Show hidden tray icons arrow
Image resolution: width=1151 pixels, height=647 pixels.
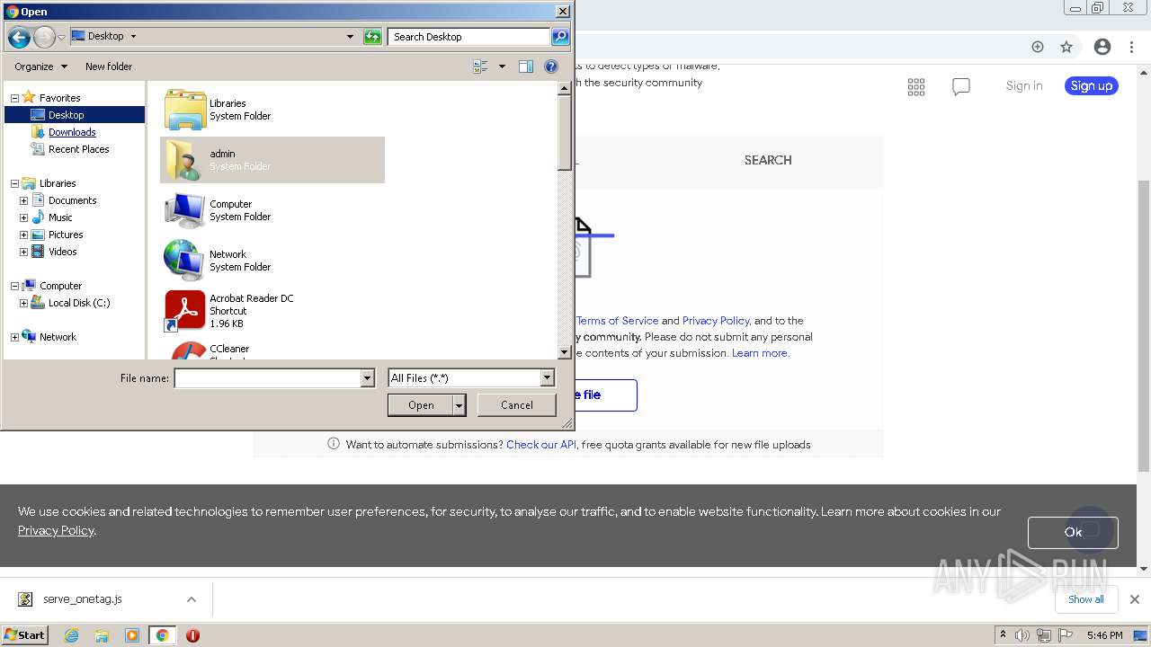coord(1003,635)
